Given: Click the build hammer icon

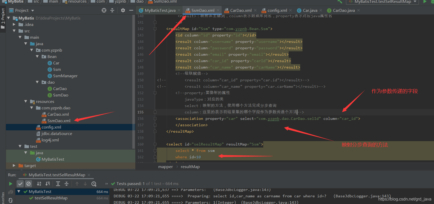Looking at the screenshot, I should (x=340, y=2).
